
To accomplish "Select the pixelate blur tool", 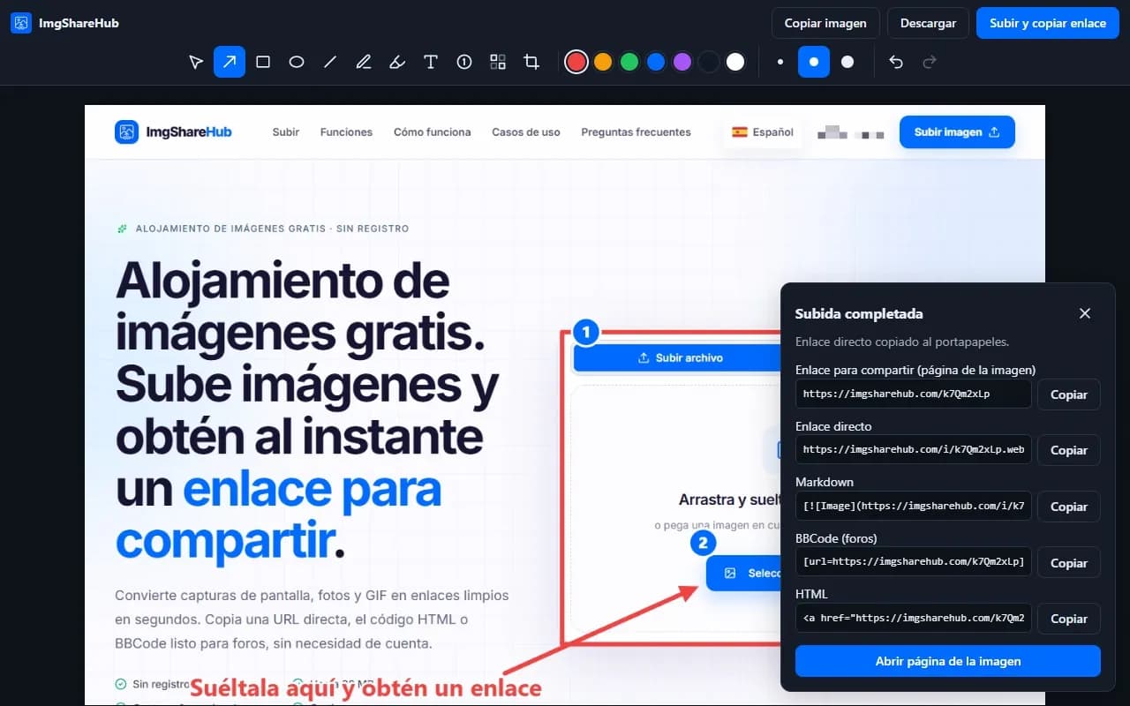I will 498,62.
